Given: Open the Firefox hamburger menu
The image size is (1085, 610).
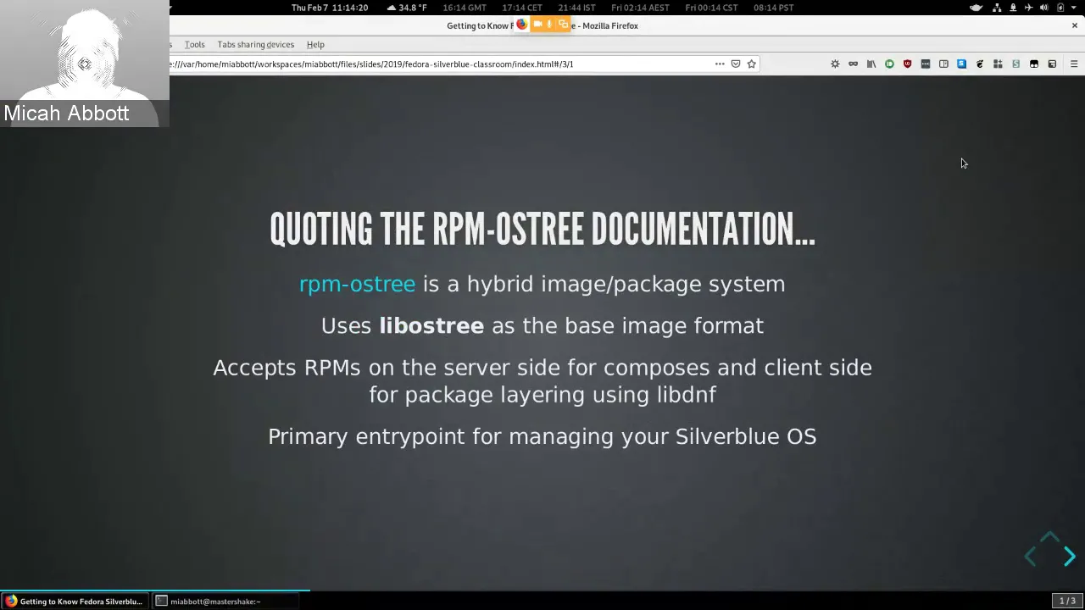Looking at the screenshot, I should click(1074, 64).
